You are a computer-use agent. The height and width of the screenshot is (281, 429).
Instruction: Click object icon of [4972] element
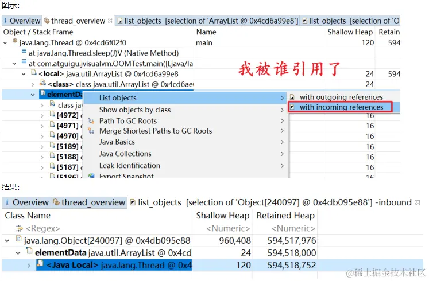[x=52, y=114]
